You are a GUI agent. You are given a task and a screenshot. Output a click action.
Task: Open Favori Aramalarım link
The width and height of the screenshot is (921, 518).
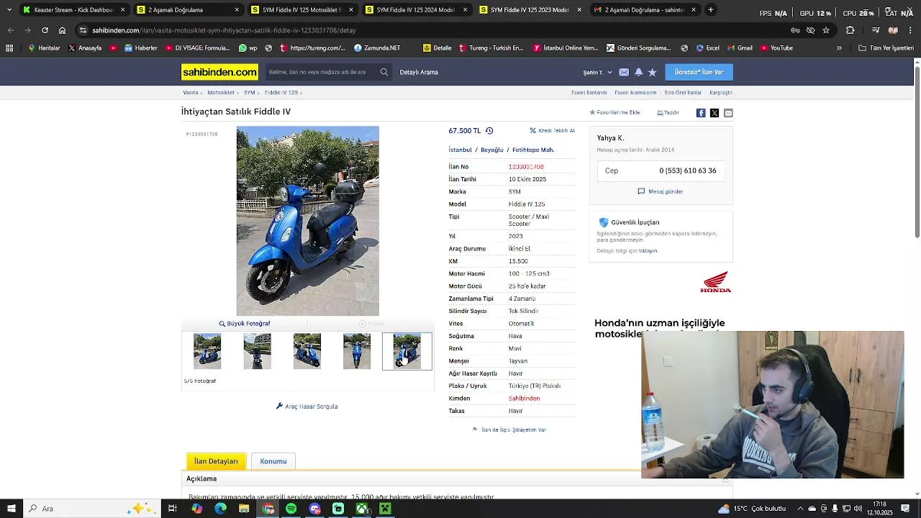tap(635, 93)
